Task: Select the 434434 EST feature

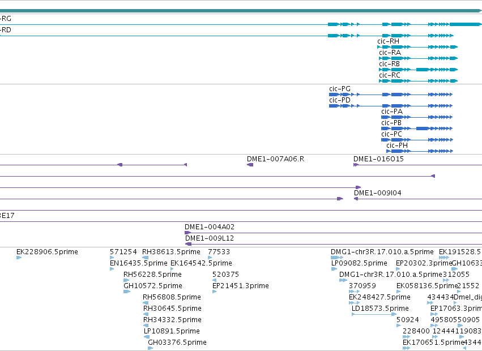Action: pos(430,303)
